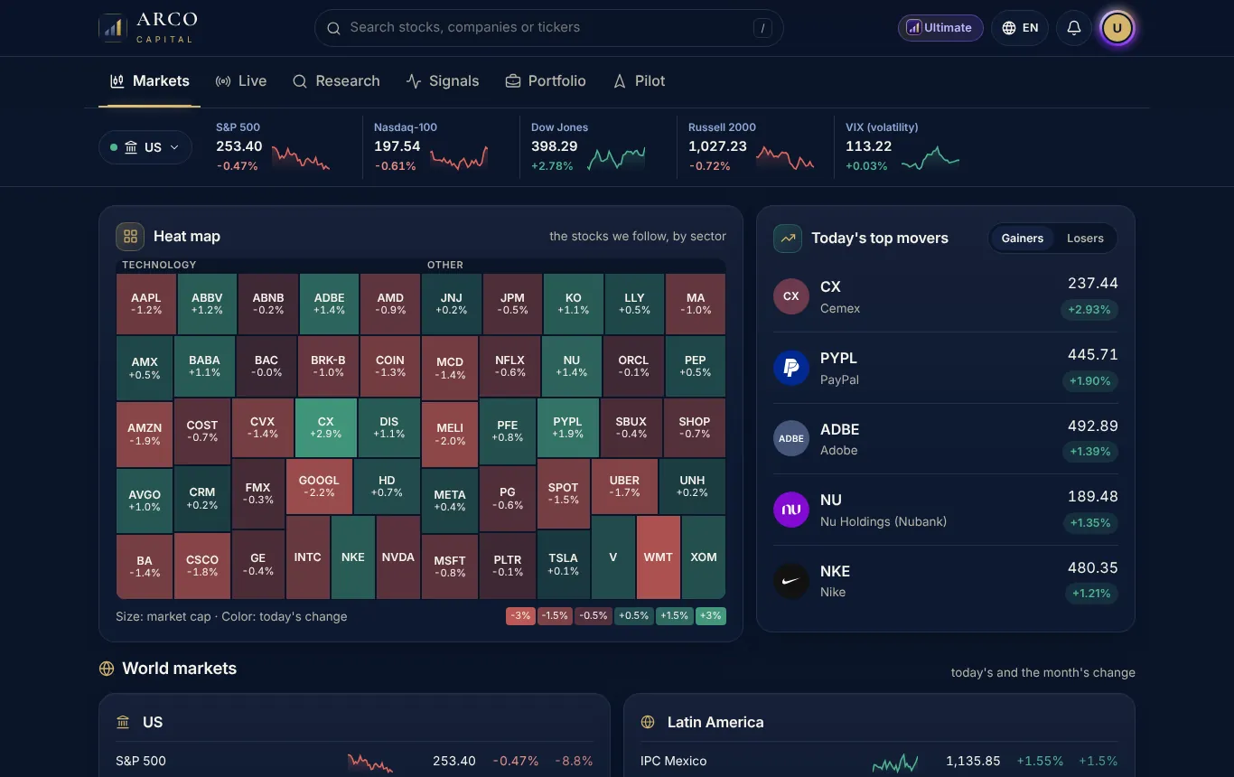Viewport: 1234px width, 777px height.
Task: Select the +3% legend color swatch
Action: coord(711,616)
